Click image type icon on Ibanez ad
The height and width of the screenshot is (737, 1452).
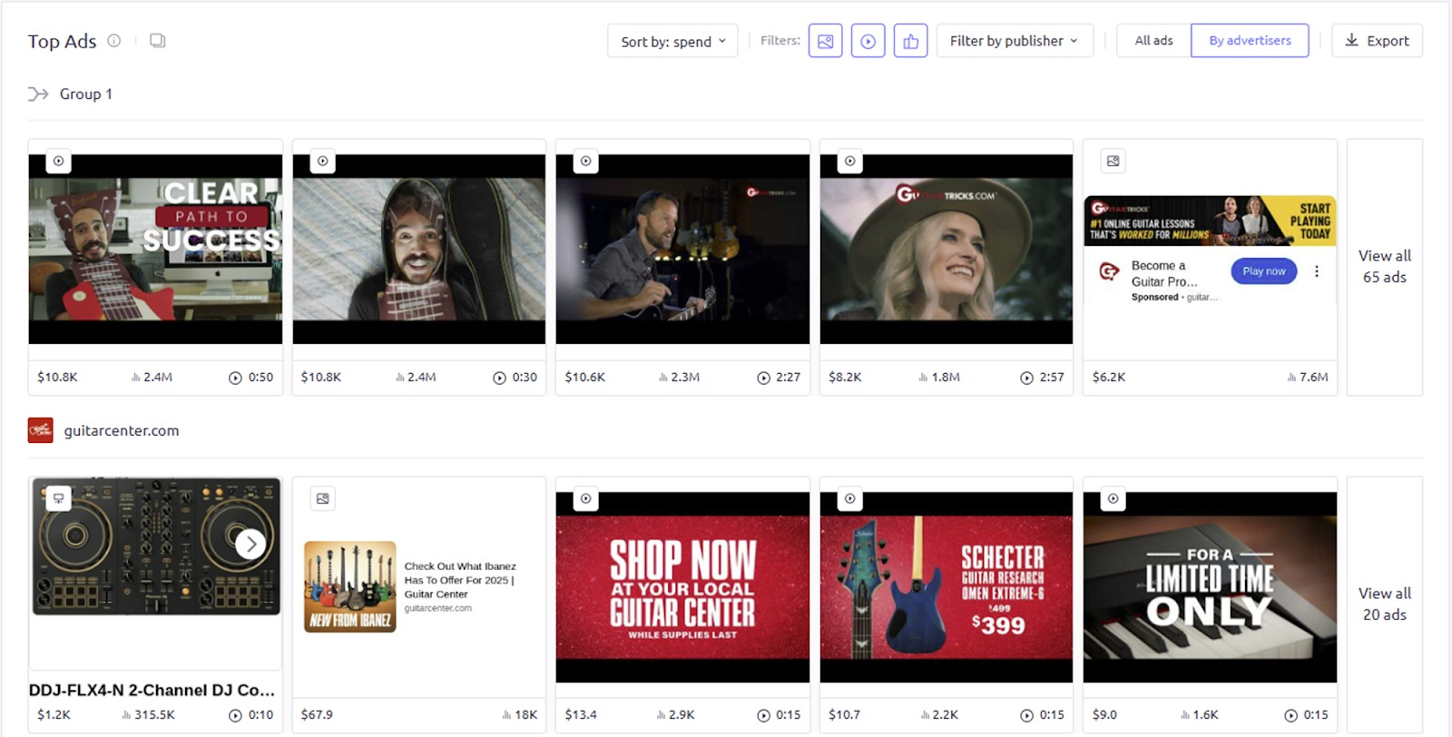(x=322, y=498)
